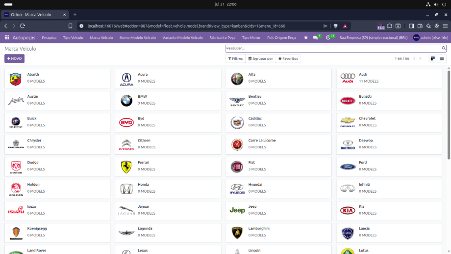451x254 pixels.
Task: Bookmark this page
Action: (x=70, y=26)
